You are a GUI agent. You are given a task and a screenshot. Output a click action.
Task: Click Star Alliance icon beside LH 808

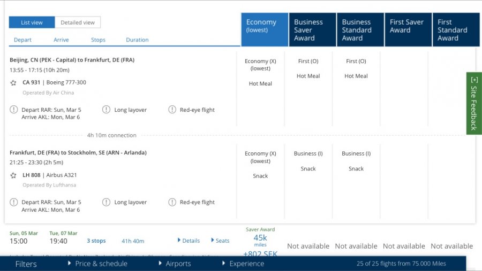[13, 175]
